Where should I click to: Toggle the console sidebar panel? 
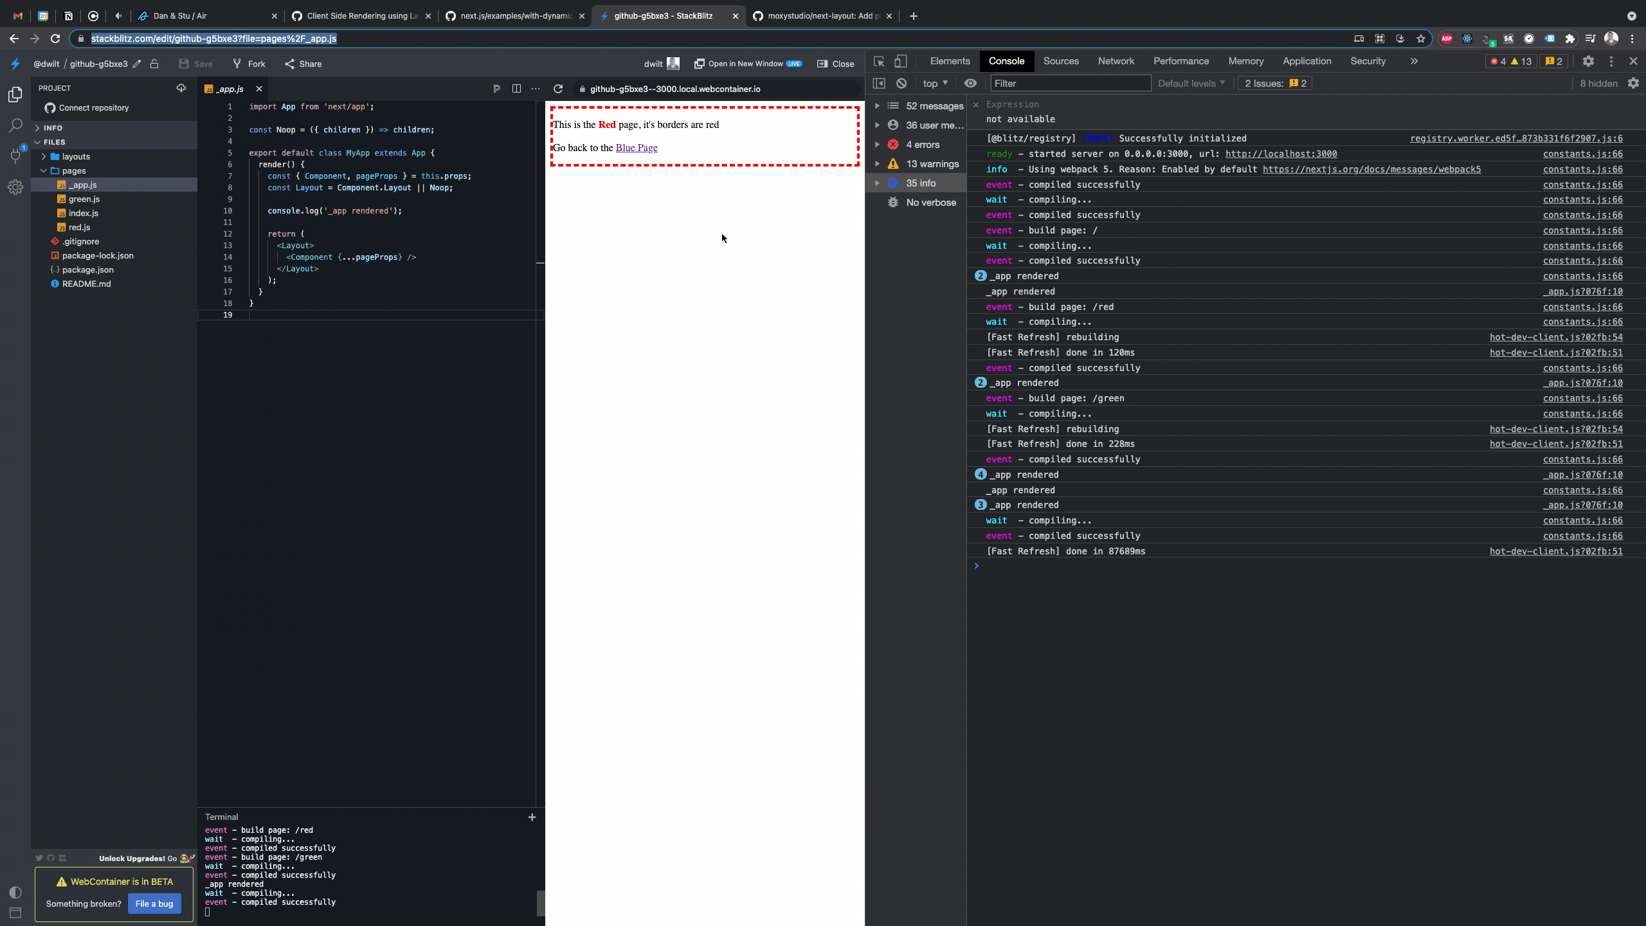880,83
